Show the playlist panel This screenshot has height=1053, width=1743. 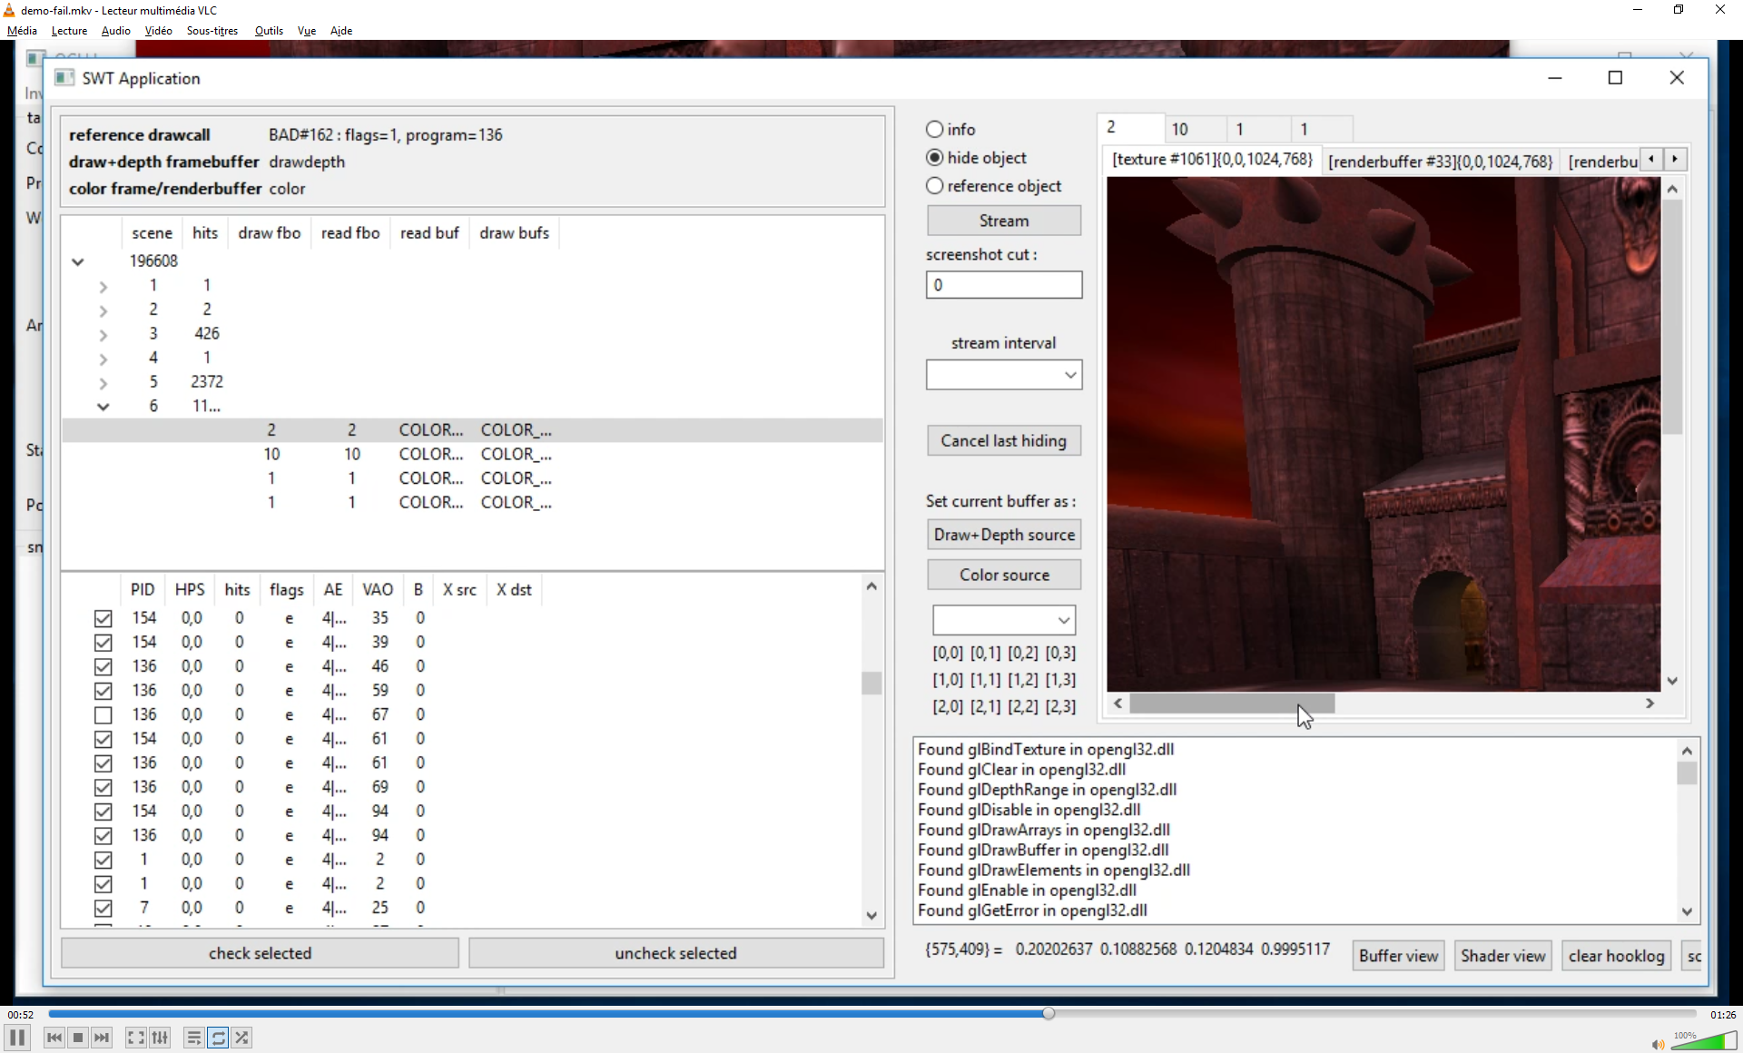(x=193, y=1038)
